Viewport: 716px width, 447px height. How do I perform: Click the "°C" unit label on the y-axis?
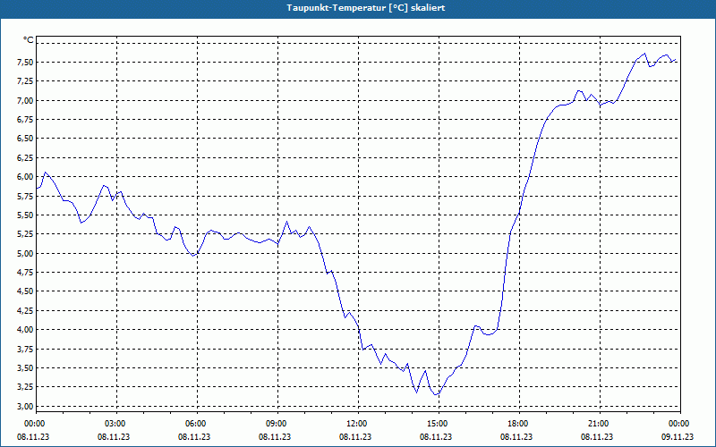pyautogui.click(x=29, y=40)
